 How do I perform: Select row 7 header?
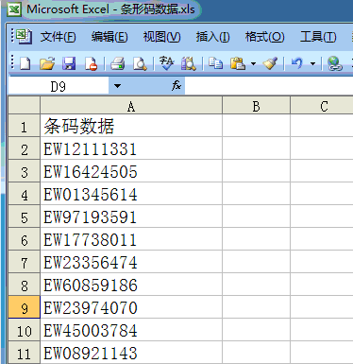24,262
